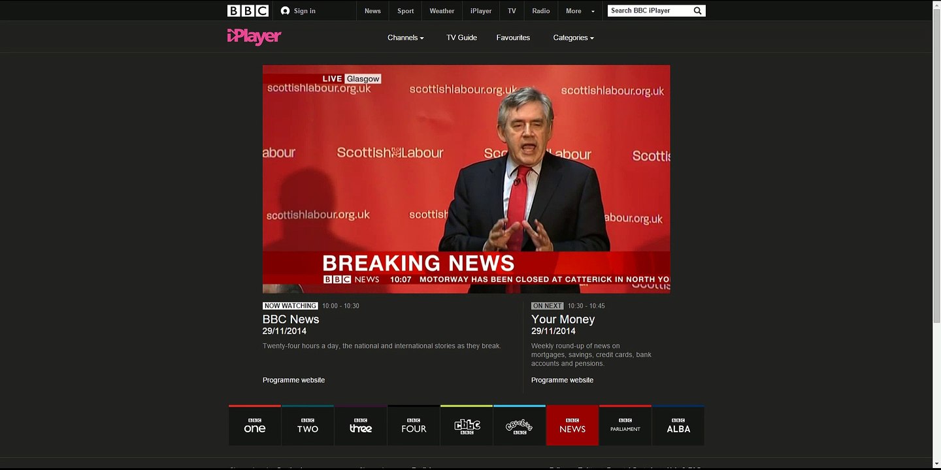Select the CBBC channel icon

pyautogui.click(x=467, y=426)
